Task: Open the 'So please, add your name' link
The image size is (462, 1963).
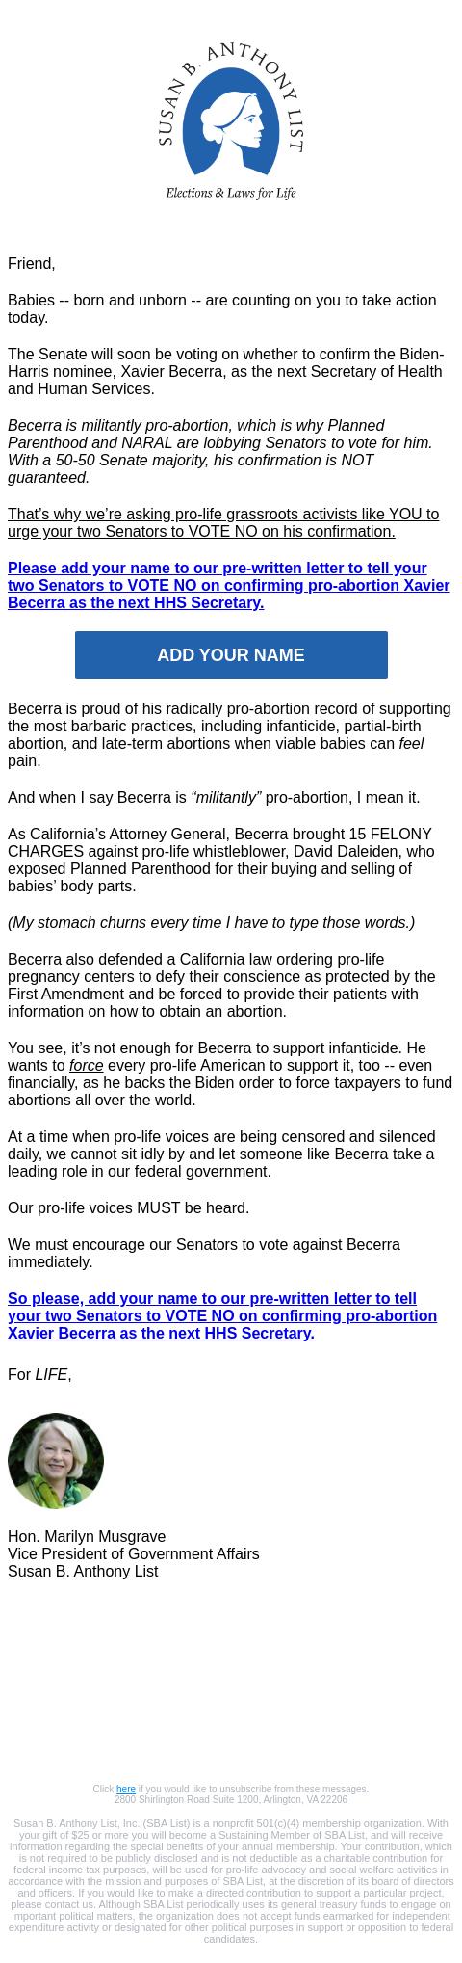Action: (x=222, y=1315)
